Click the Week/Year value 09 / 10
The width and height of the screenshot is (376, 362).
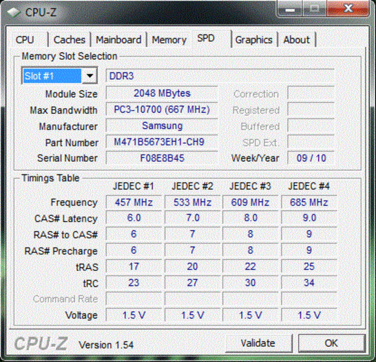(x=311, y=158)
